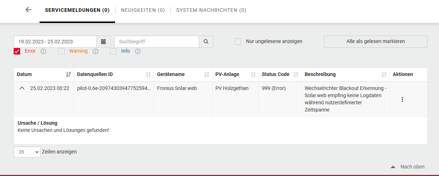Collapse the 25.02.2023 00:22 row chevron

[22, 88]
